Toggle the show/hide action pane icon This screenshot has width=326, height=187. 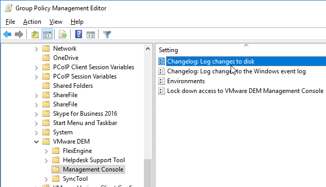pyautogui.click(x=91, y=35)
